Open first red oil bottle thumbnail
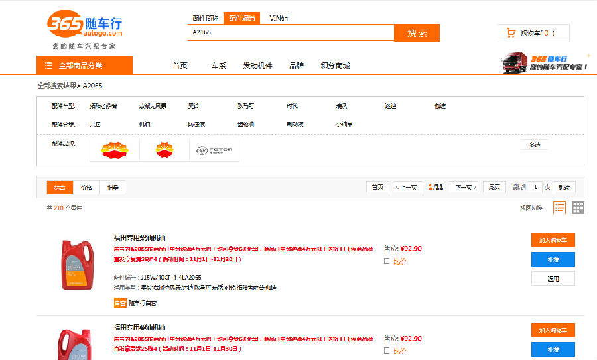Screen dimensions: 597x360 click(78, 265)
